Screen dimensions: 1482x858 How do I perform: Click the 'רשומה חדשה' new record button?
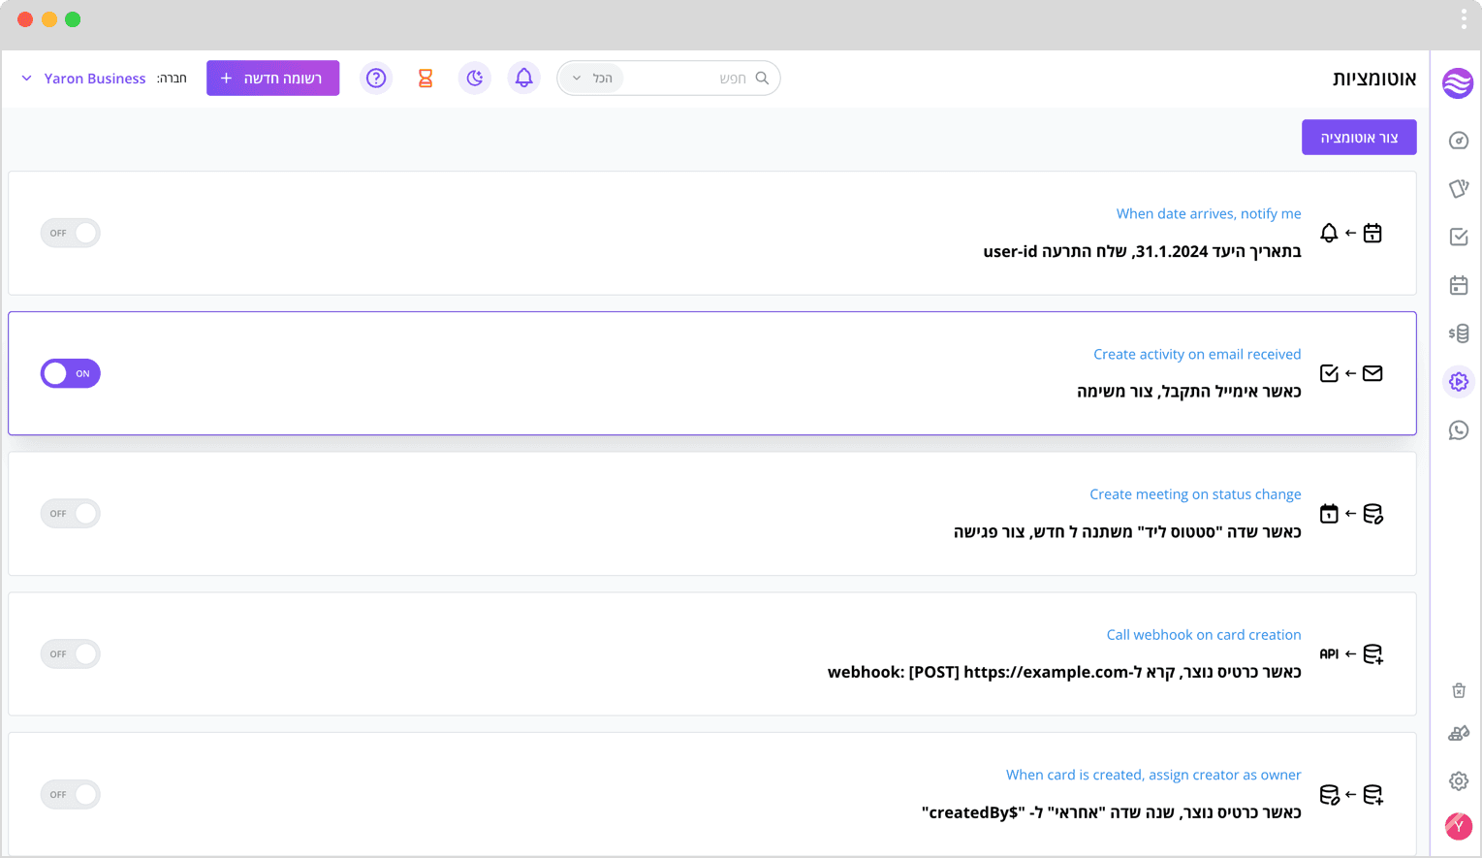click(272, 79)
